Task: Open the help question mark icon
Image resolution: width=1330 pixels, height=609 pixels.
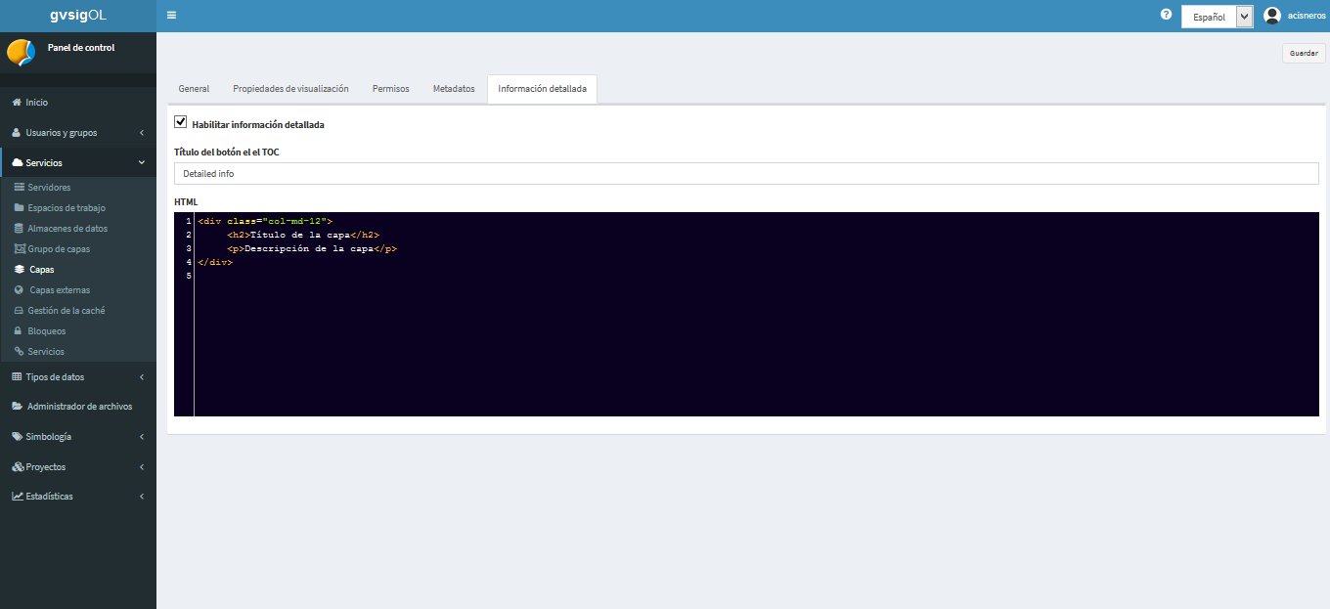Action: [x=1166, y=15]
